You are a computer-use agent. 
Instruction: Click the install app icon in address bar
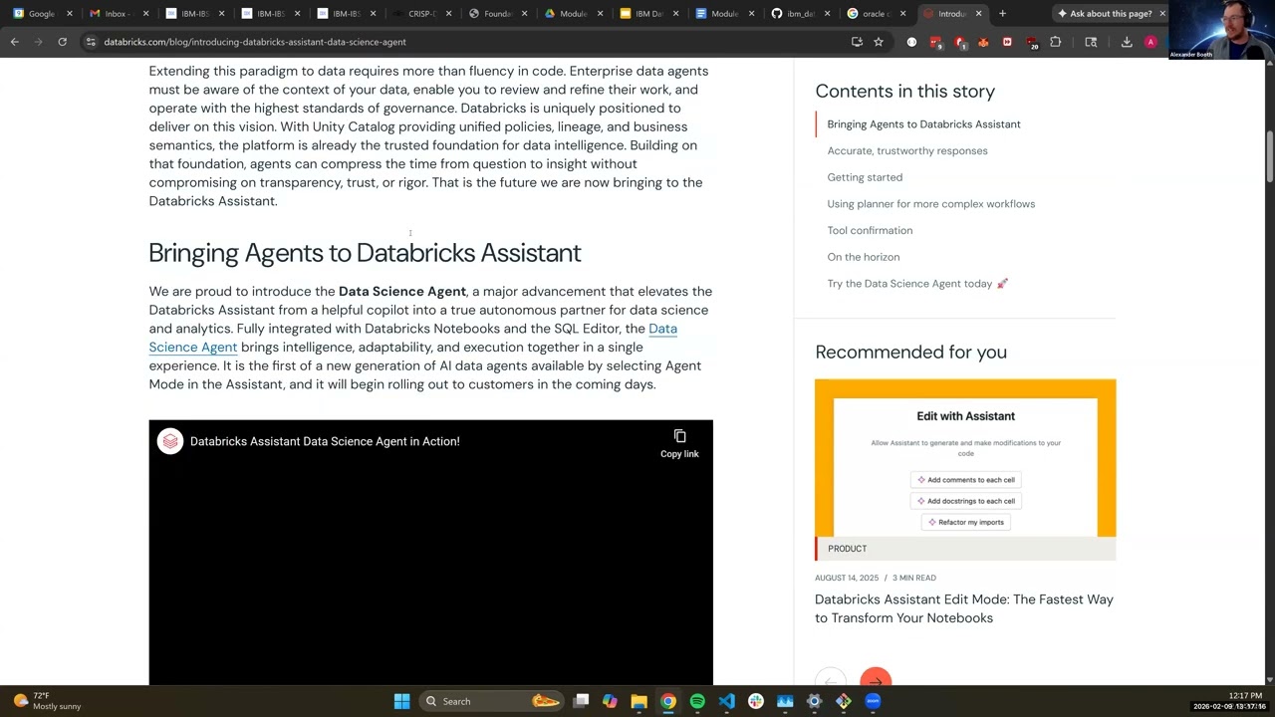[x=857, y=42]
